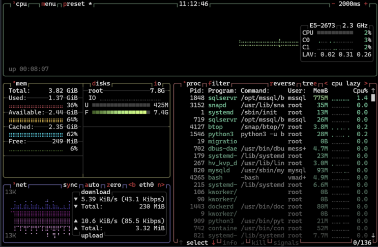
Task: Click the 0/136 process counter
Action: 362,242
